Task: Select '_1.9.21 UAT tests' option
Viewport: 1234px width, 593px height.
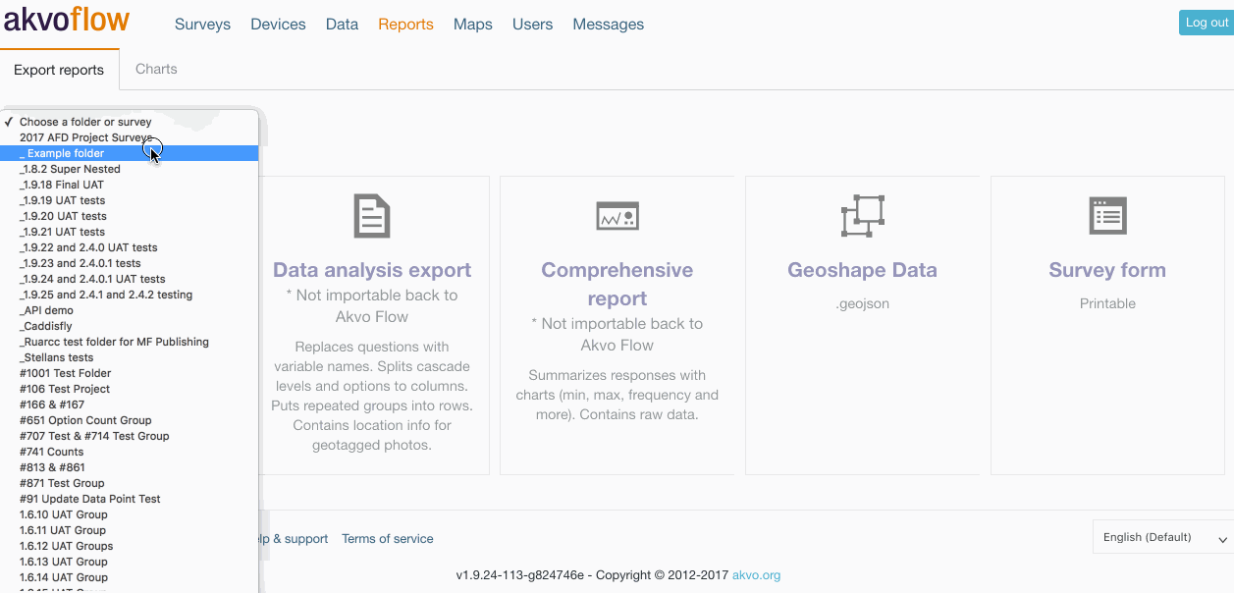Action: coord(130,232)
